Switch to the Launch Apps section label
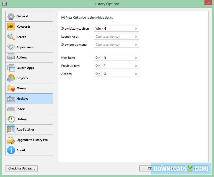 click(x=25, y=68)
